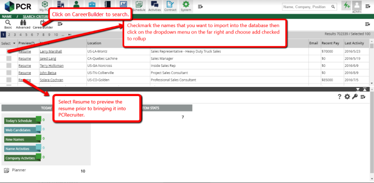This screenshot has width=374, height=183.
Task: Click the collapse-down arrow on panel divider
Action: pos(358,89)
